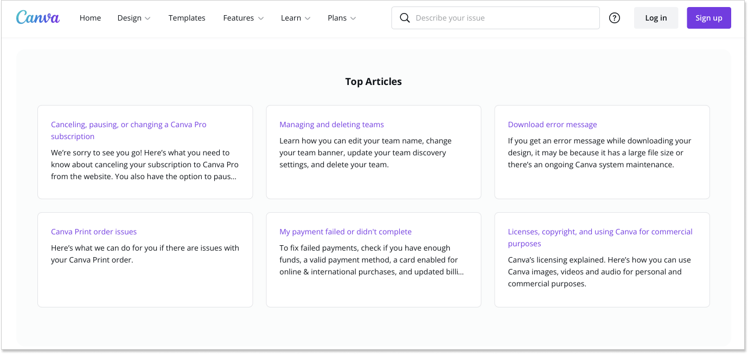The height and width of the screenshot is (354, 748).
Task: Open Managing and deleting teams article
Action: tap(331, 124)
